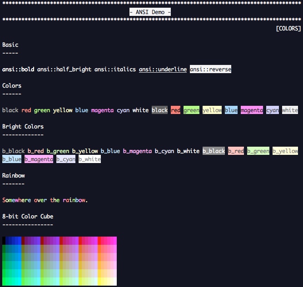Click the pink foreground word 'magenta'
Viewport: 303px width, 287px height.
click(102, 110)
